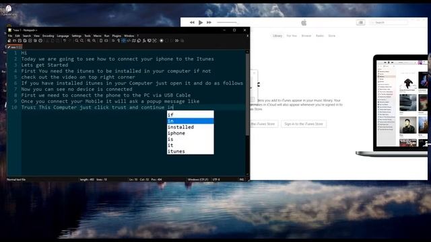
Task: Click the iTunes Previous track button
Action: [x=192, y=22]
